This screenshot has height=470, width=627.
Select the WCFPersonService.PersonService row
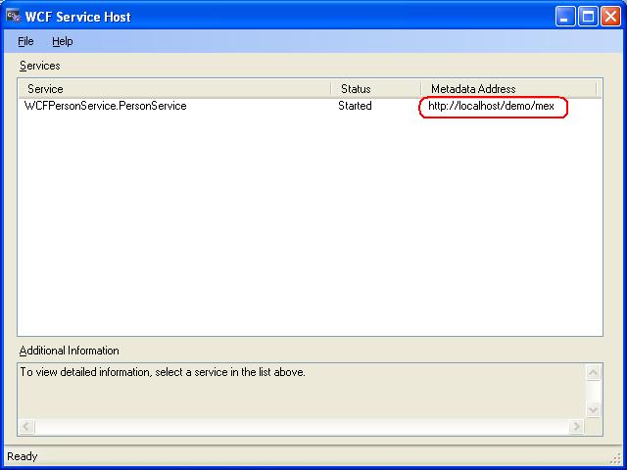point(310,106)
